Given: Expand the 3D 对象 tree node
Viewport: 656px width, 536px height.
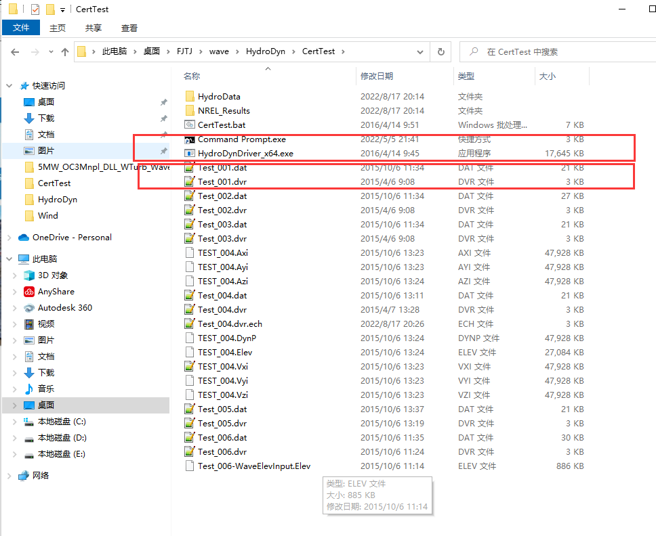Looking at the screenshot, I should coord(15,275).
